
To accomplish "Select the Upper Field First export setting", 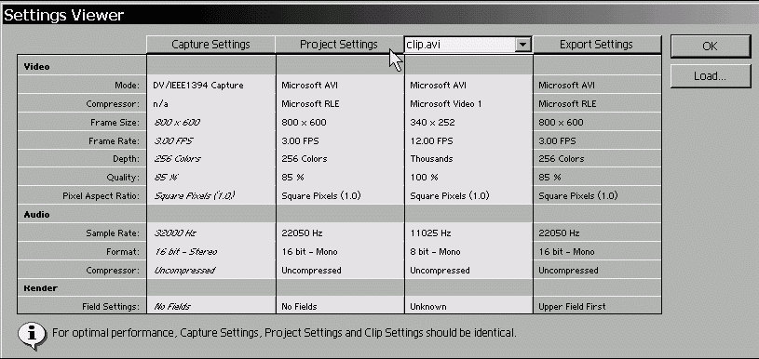I will coord(572,306).
